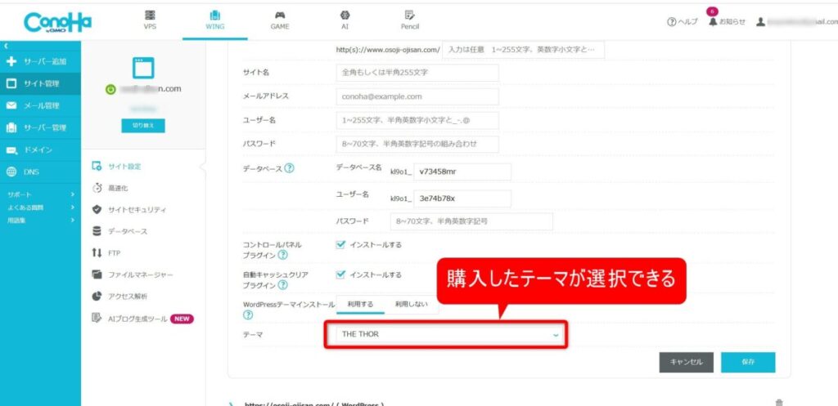Click the パスワード input with 8~70文字 組み合わせ placeholder
The height and width of the screenshot is (406, 838).
pos(417,144)
